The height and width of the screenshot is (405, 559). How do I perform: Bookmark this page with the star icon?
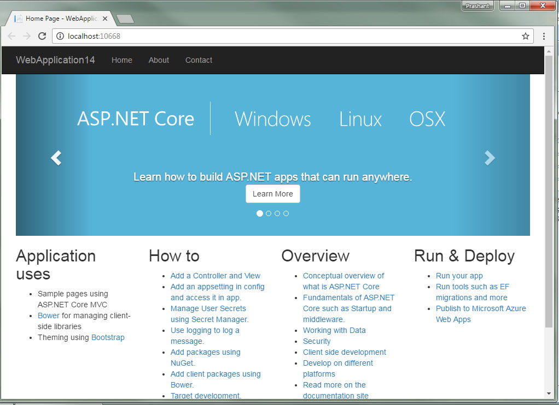(526, 36)
